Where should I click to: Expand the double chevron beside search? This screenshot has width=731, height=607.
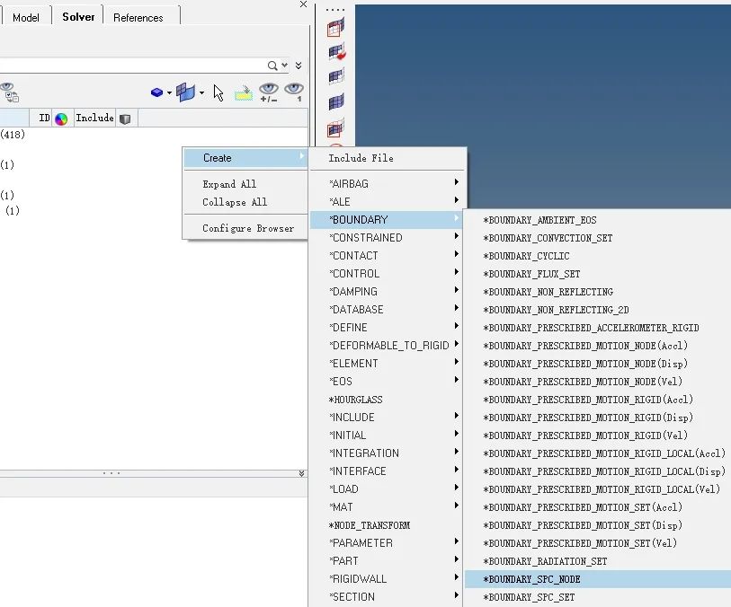tap(299, 66)
